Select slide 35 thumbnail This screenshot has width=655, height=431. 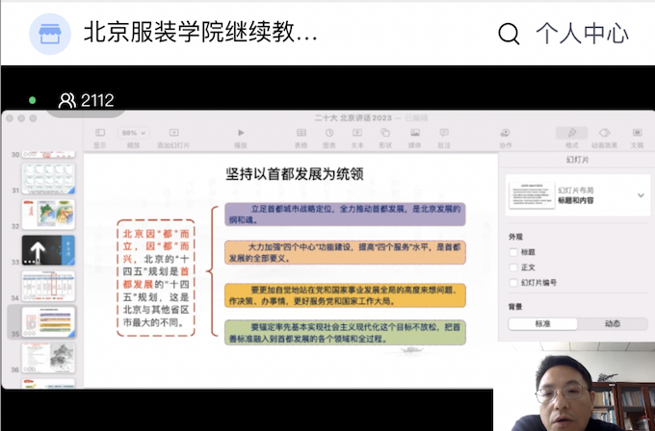coord(48,322)
